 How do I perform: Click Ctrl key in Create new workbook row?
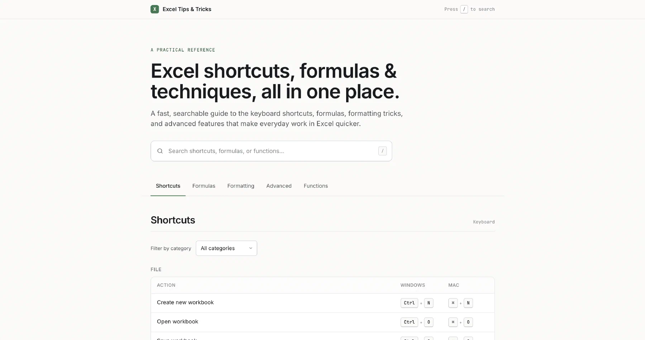click(409, 303)
